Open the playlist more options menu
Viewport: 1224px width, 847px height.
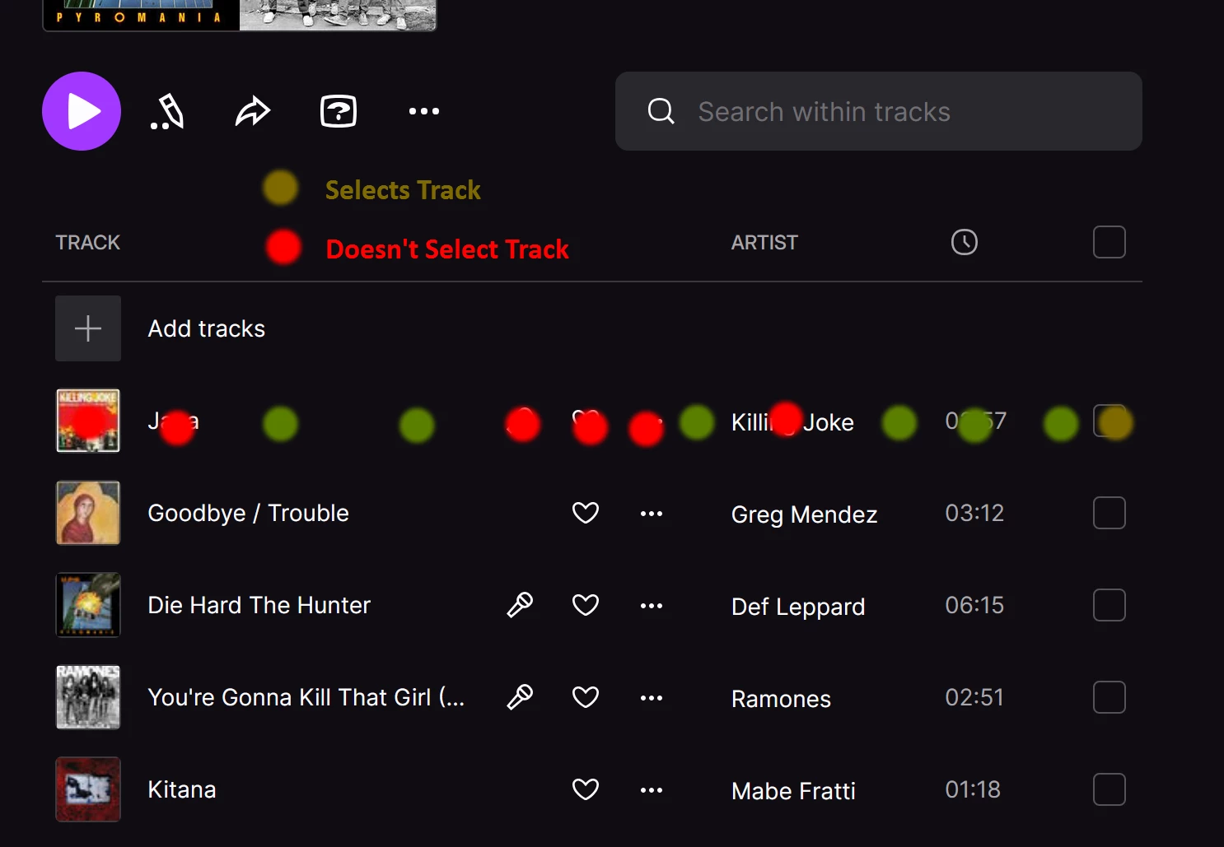point(424,112)
